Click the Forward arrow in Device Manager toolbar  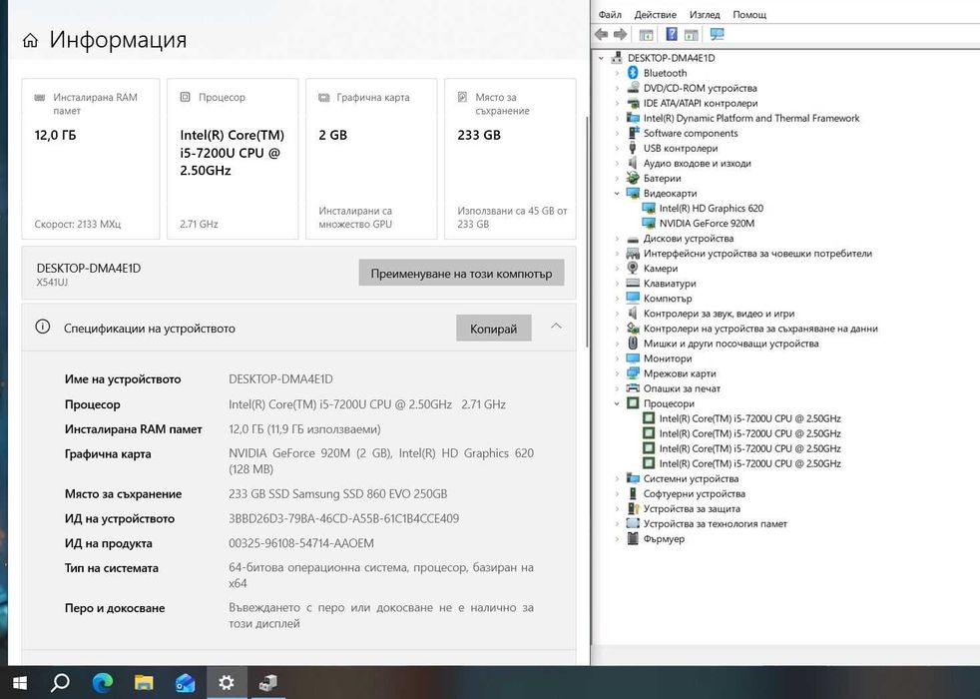pos(620,34)
